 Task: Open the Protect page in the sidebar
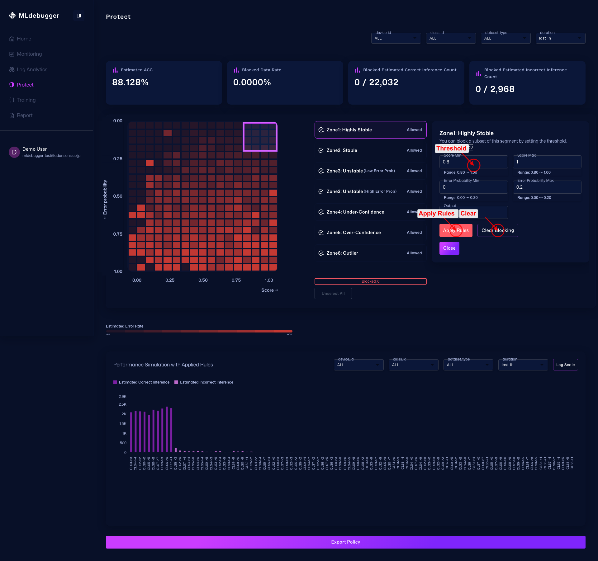[x=25, y=85]
